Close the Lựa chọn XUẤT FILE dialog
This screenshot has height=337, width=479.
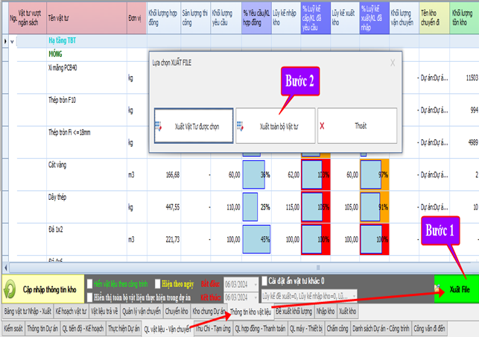pyautogui.click(x=393, y=63)
